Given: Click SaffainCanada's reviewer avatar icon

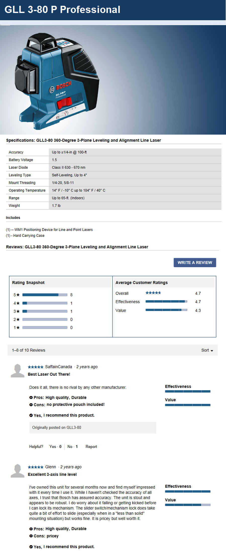Looking at the screenshot, I should pyautogui.click(x=17, y=371).
